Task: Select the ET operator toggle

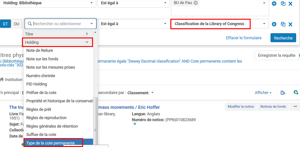Action: coord(5,24)
